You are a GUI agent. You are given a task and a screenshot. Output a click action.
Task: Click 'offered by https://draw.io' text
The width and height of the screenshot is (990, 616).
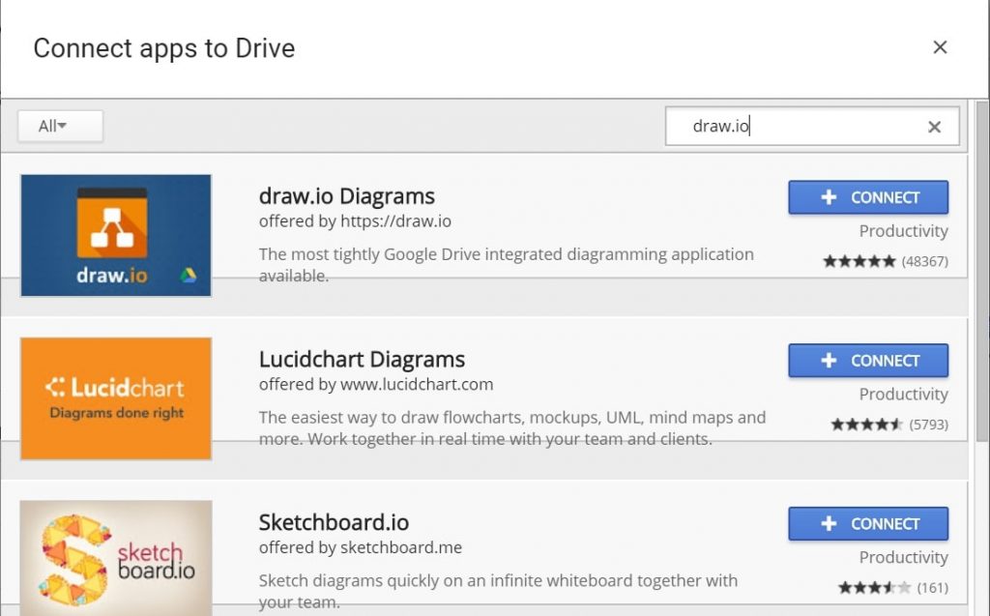355,221
